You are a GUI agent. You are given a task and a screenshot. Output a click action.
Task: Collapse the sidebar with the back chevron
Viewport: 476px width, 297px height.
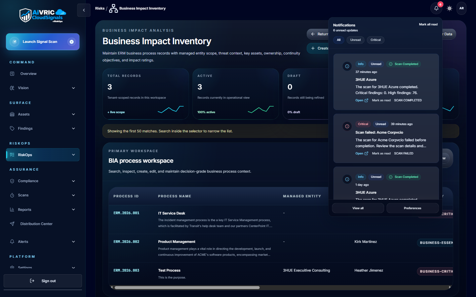84,10
